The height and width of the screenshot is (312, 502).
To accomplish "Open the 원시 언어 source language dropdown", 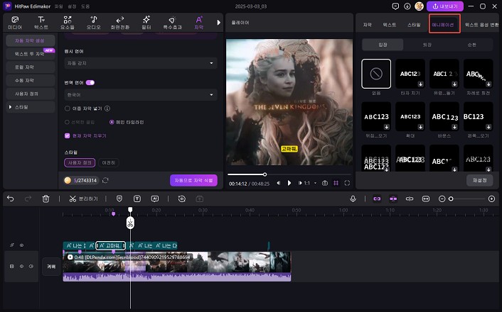I will click(141, 63).
